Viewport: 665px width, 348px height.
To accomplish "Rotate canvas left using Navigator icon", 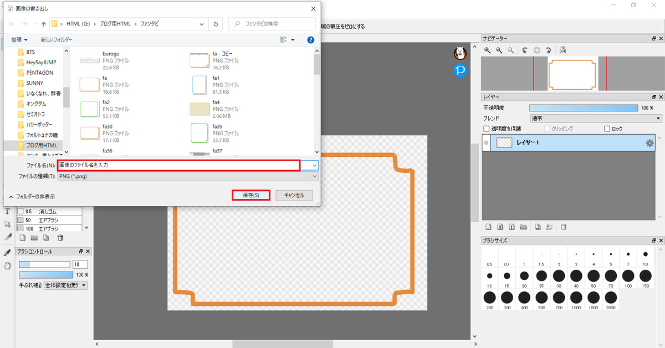I will tap(525, 50).
